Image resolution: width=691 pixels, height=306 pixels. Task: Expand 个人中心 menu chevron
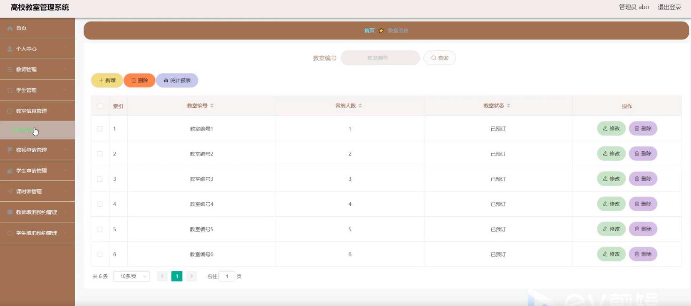pos(65,49)
